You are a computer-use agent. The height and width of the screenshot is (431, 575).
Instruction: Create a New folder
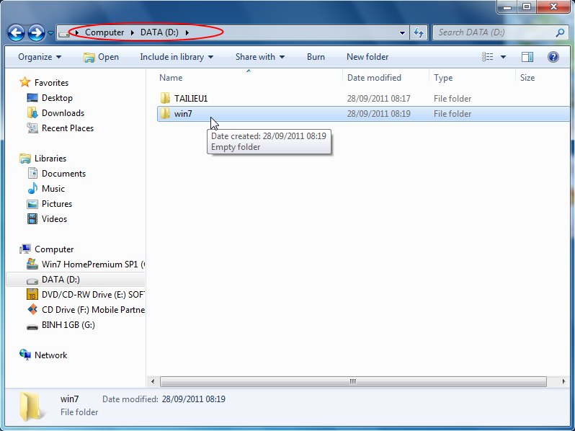[367, 57]
